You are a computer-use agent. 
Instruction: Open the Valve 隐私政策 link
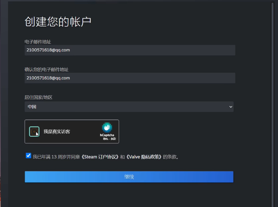coord(144,157)
